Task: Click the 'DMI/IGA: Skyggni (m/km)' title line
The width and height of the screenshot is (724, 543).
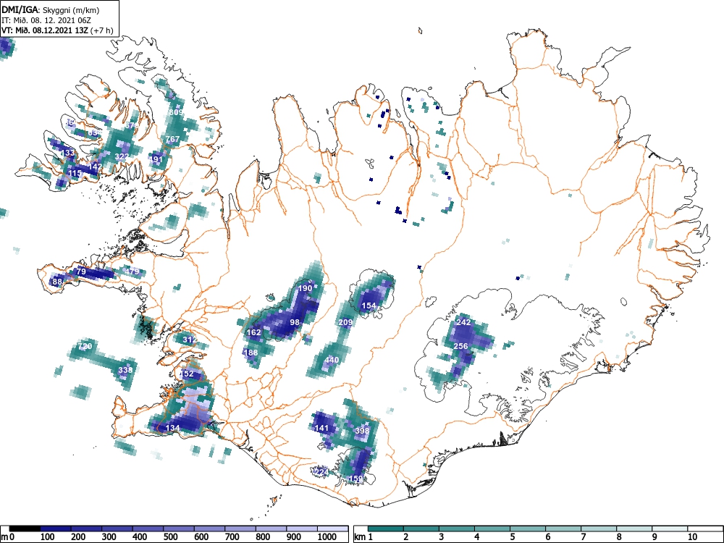Action: (x=51, y=9)
